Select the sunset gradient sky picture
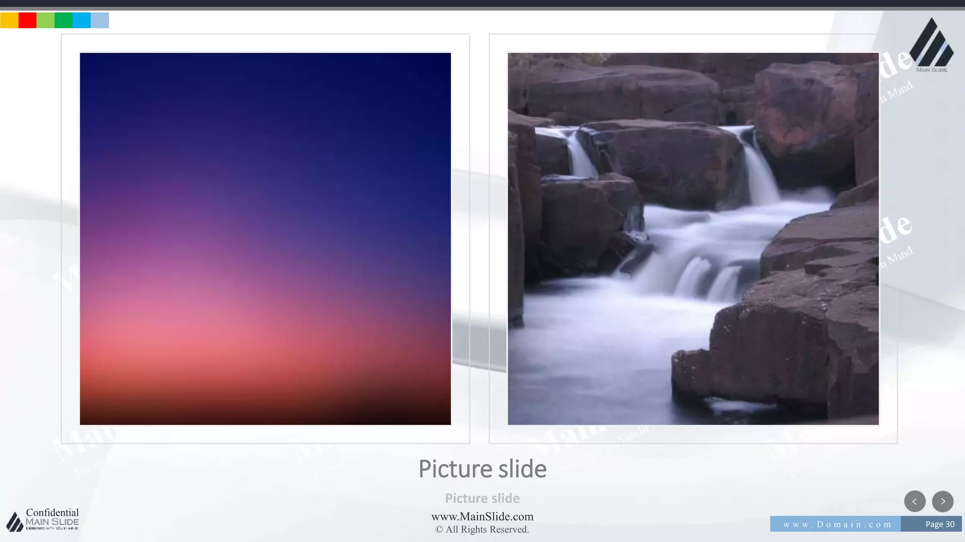965x542 pixels. (x=265, y=239)
